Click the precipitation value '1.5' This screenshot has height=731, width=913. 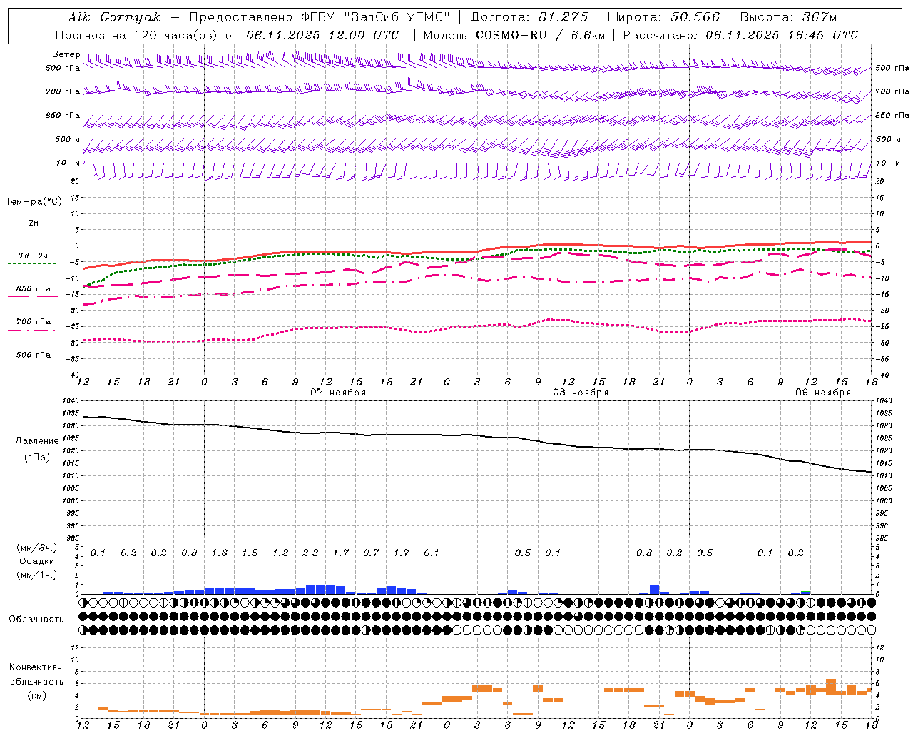[x=250, y=553]
